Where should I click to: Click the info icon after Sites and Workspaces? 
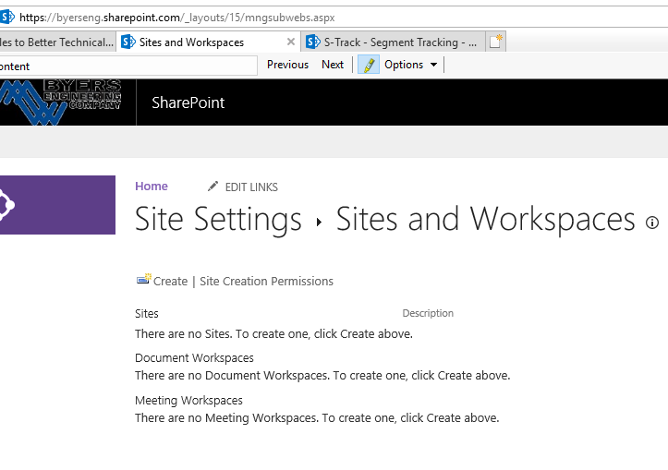(x=652, y=223)
